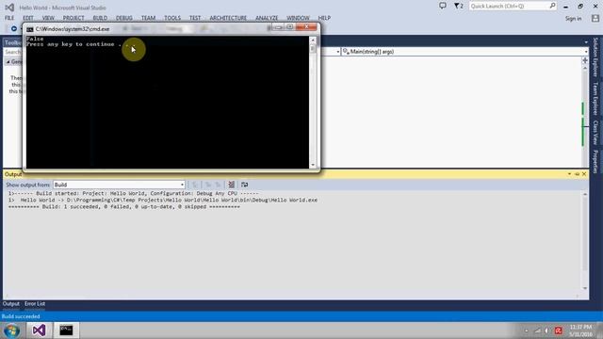Go to previous message in Output toolbar
This screenshot has height=339, width=603.
point(208,185)
